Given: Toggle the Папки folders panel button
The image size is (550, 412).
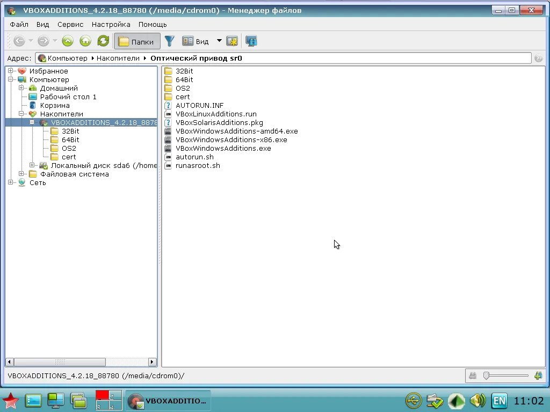Looking at the screenshot, I should click(x=137, y=41).
